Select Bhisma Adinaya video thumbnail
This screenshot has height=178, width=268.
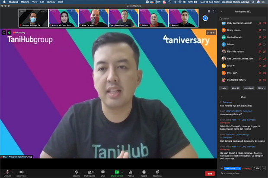(34, 18)
